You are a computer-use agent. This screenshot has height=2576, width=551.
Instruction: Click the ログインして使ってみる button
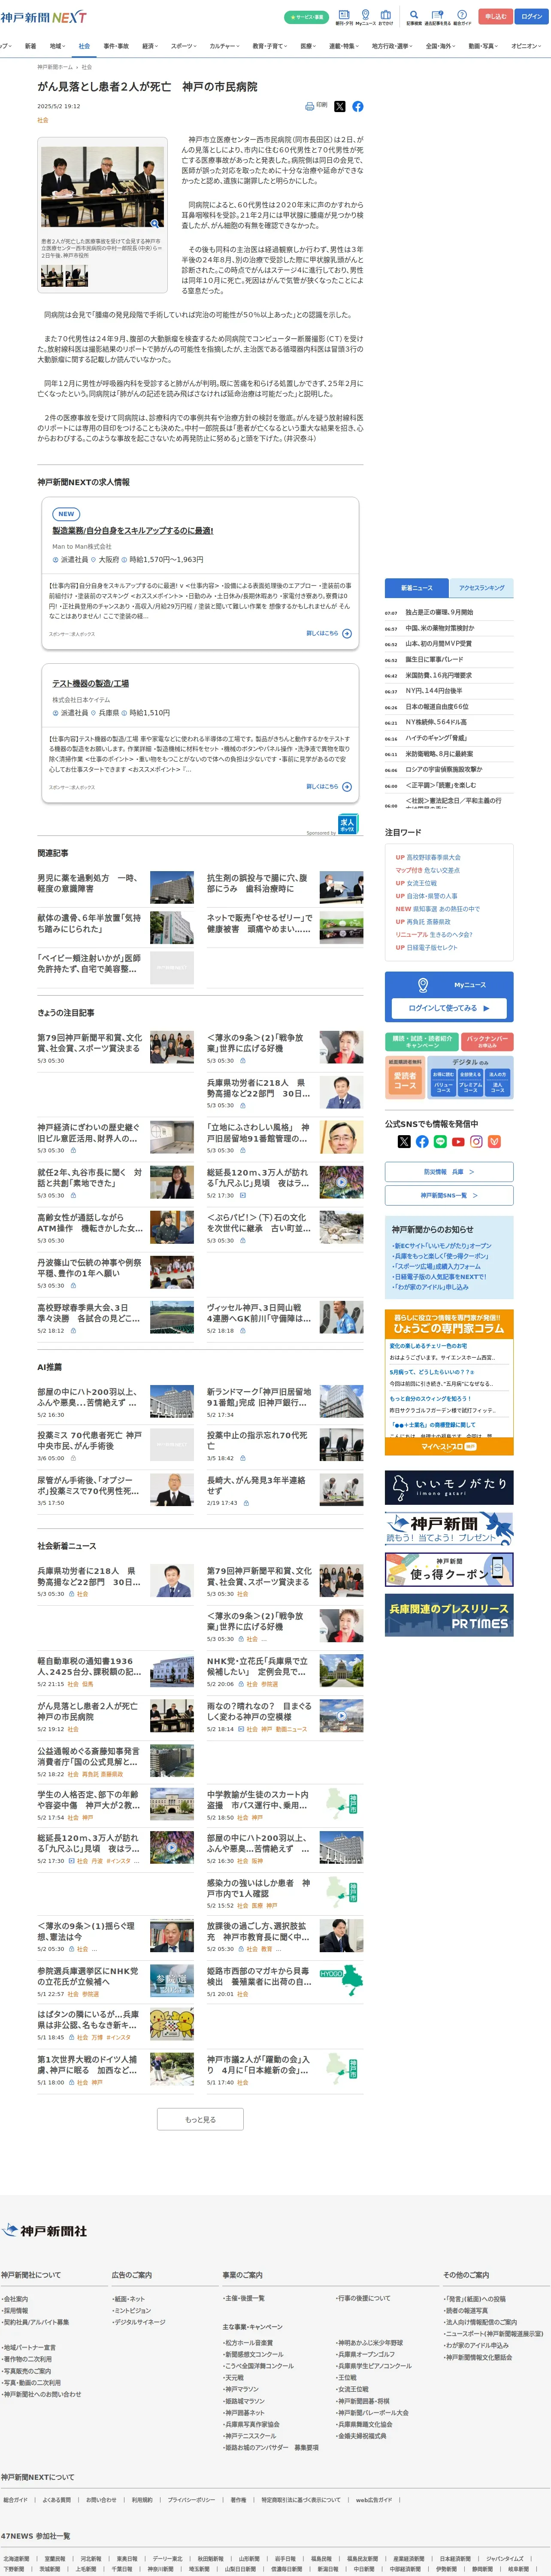click(x=449, y=1008)
